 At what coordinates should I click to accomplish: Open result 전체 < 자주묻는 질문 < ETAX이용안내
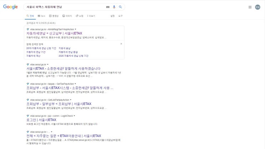[64, 136]
